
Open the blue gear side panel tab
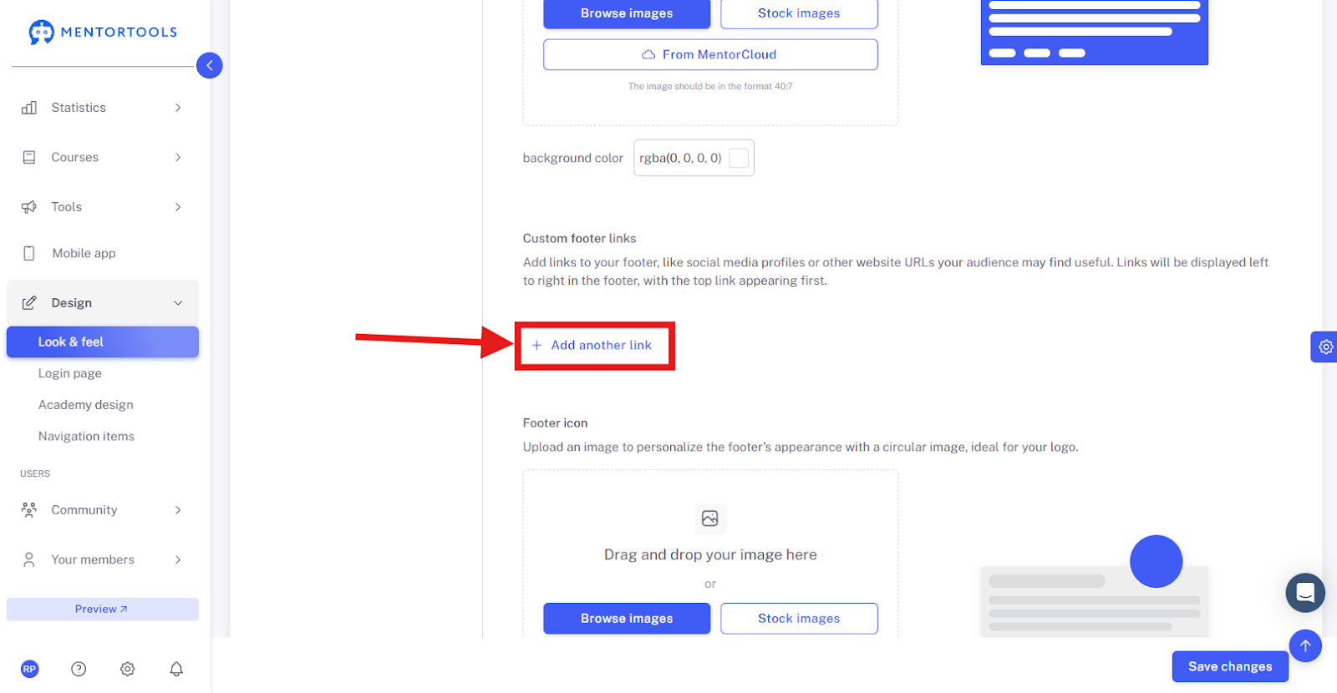pos(1324,346)
